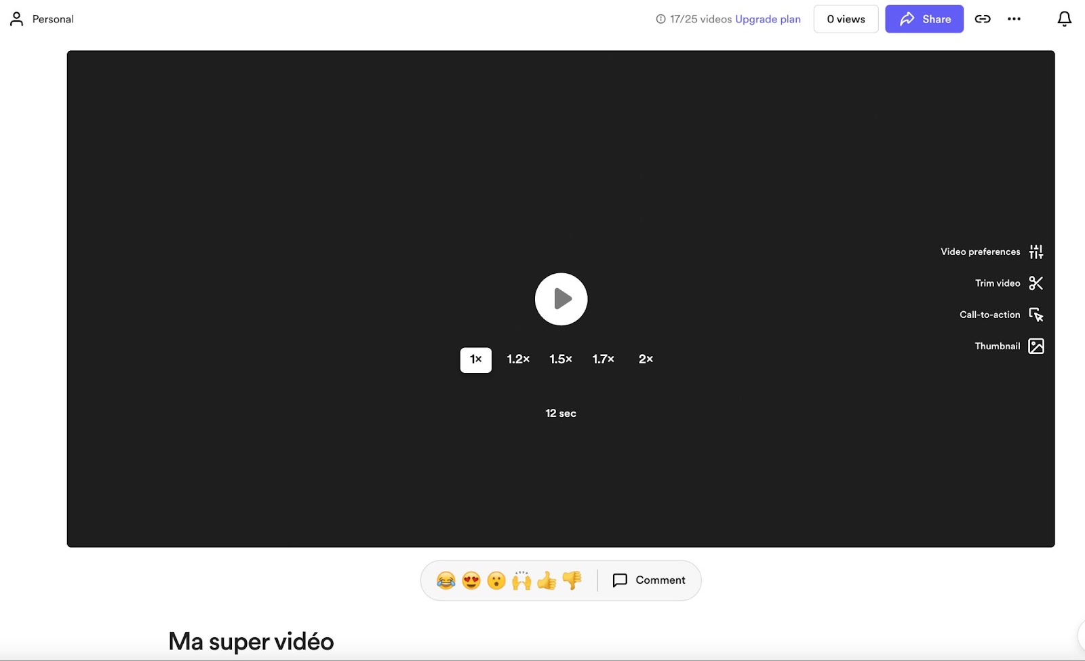
Task: Click the Comment button
Action: coord(649,580)
